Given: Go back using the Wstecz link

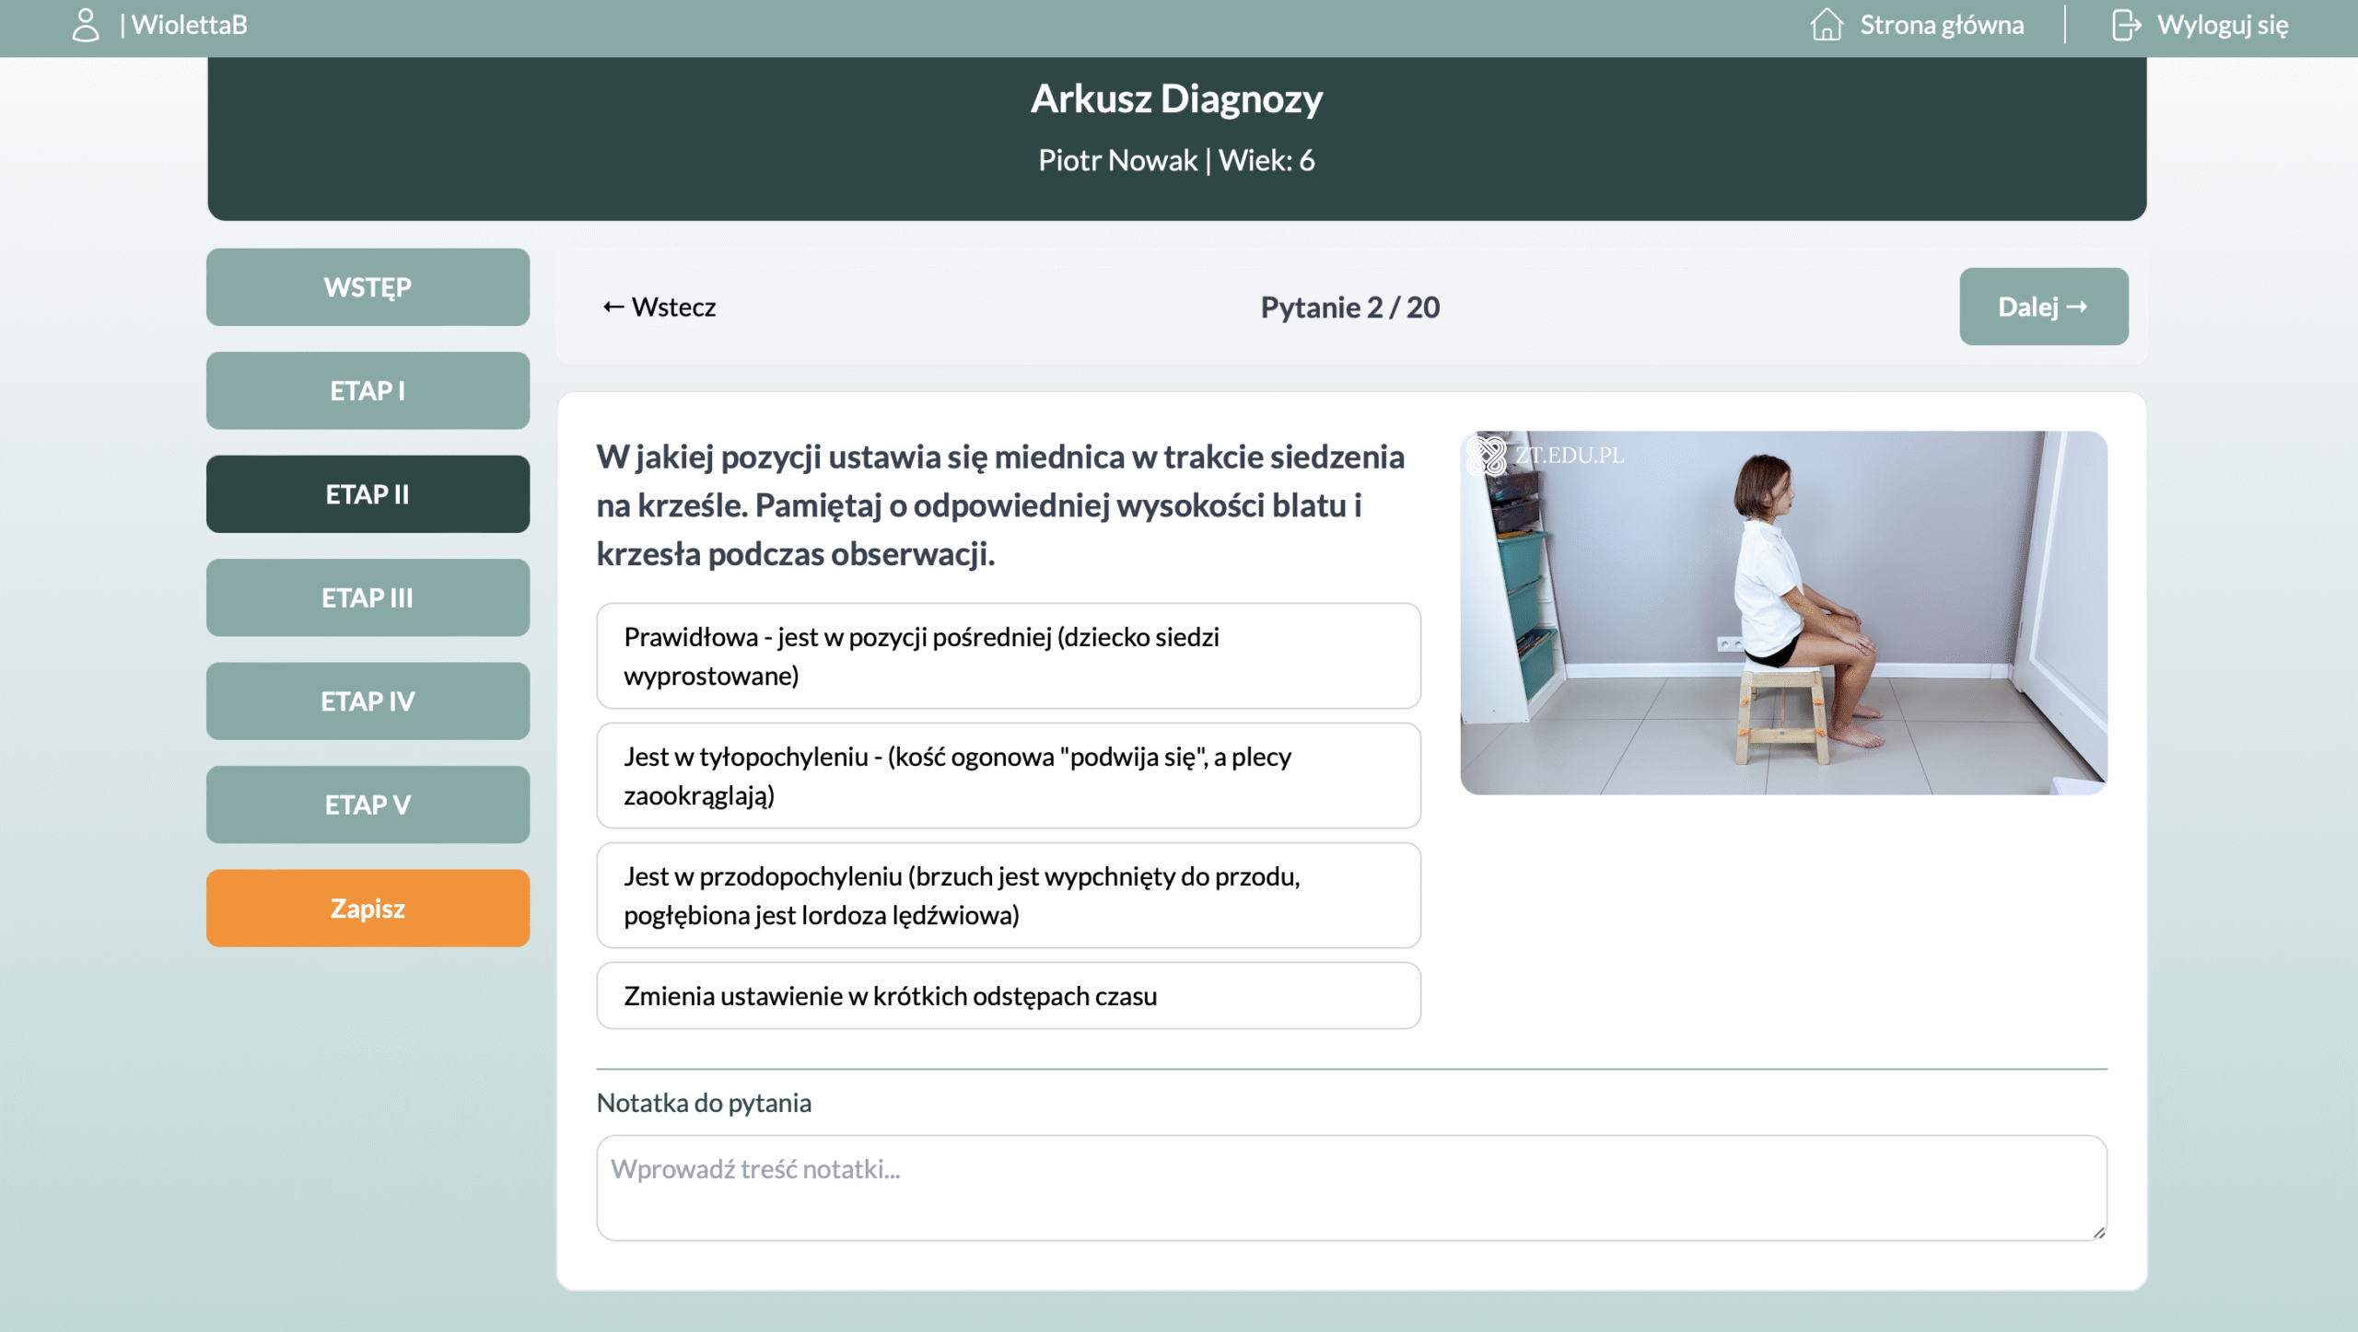Looking at the screenshot, I should [660, 307].
